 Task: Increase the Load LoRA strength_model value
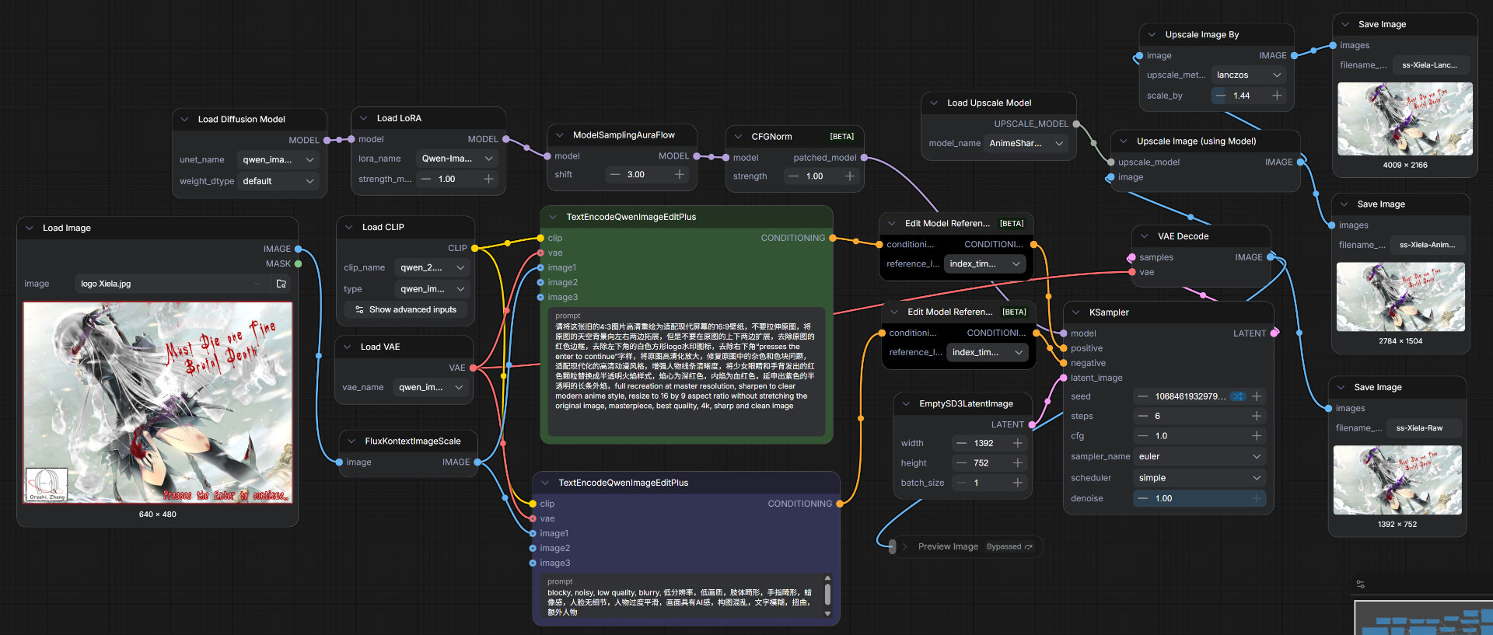(488, 179)
